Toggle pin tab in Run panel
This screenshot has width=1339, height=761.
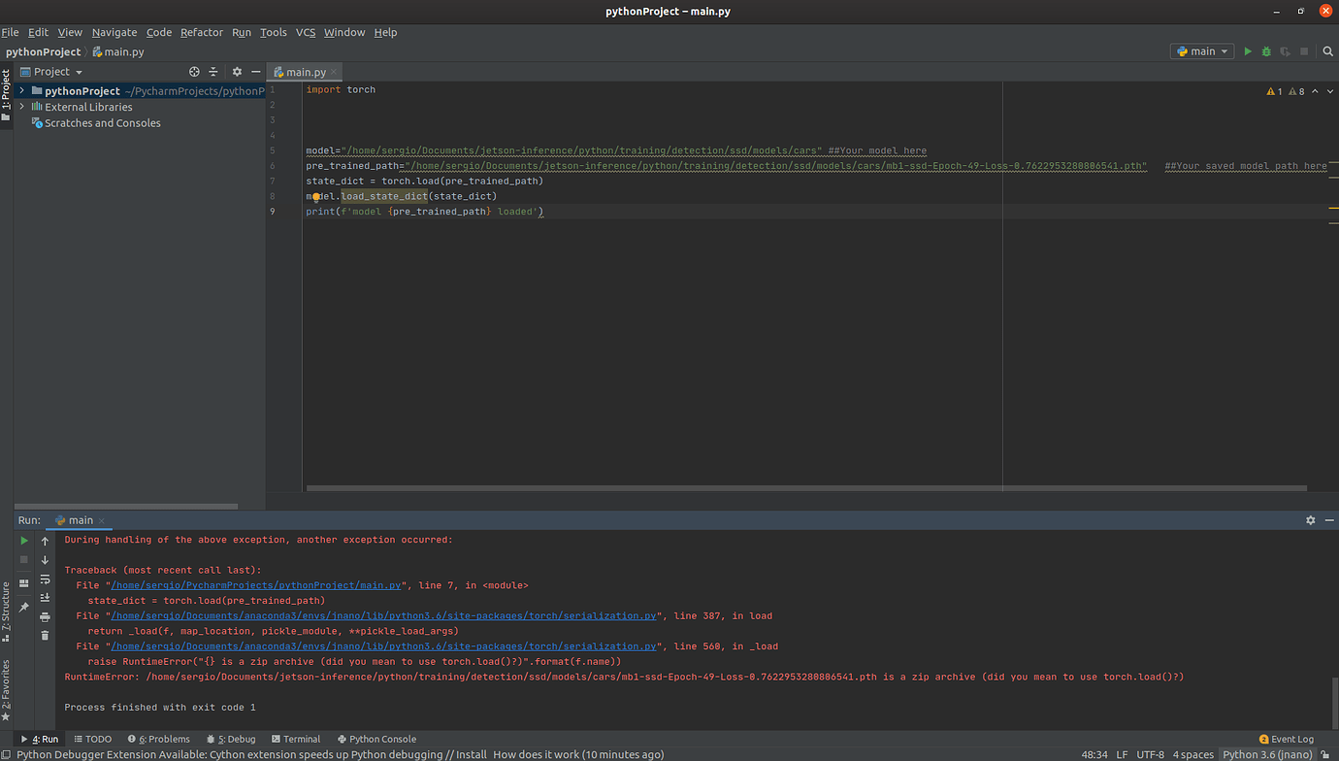24,608
